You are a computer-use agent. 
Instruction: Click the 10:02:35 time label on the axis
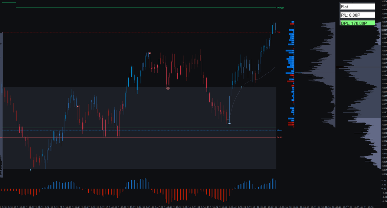[273, 206]
